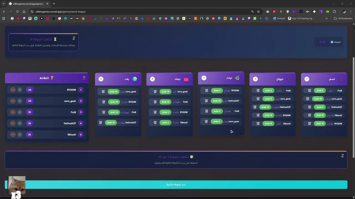Open the browser profile avatar
Image resolution: width=355 pixels, height=199 pixels.
(x=344, y=12)
